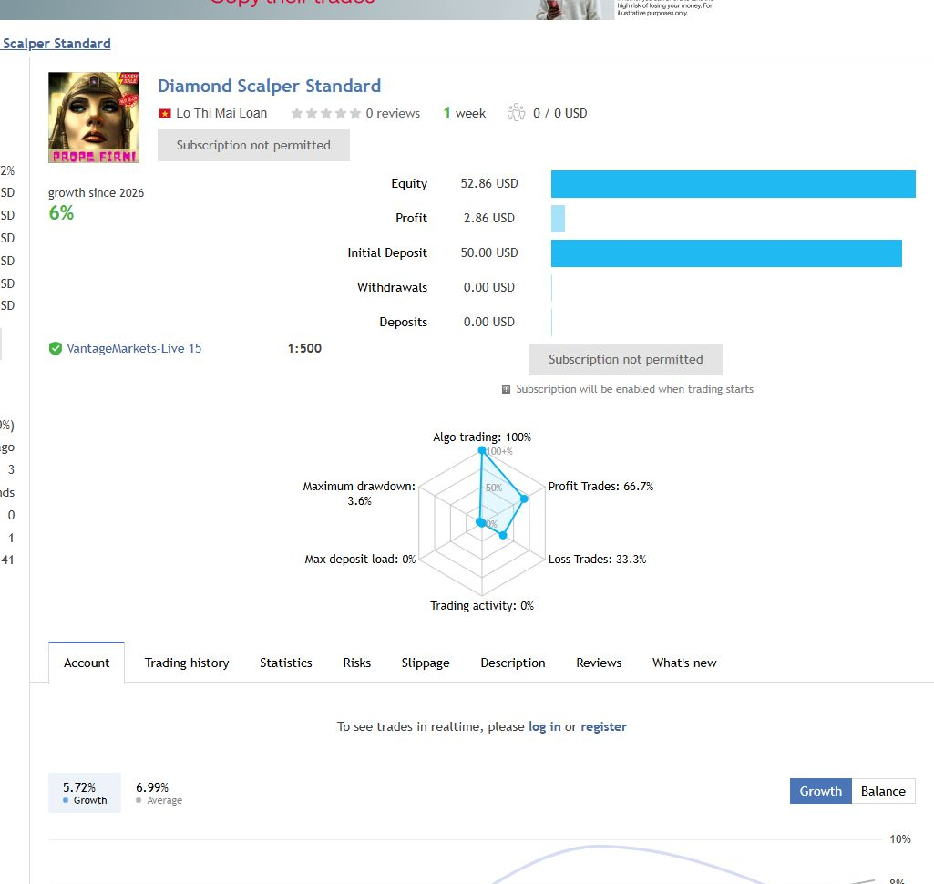Image resolution: width=934 pixels, height=884 pixels.
Task: Click the Profit Trades radar chart point
Action: click(524, 499)
